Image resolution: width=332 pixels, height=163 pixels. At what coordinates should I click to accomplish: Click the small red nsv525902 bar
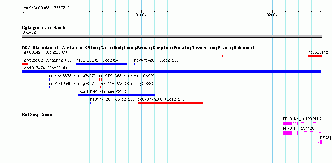(x=25, y=64)
